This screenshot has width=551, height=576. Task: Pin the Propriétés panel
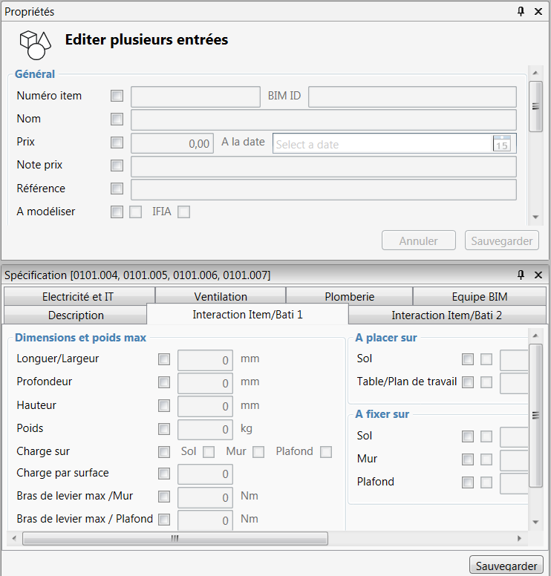(521, 12)
